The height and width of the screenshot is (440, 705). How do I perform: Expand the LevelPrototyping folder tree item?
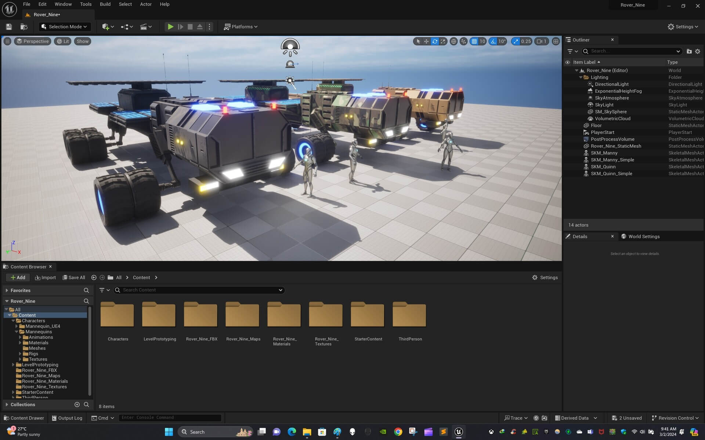13,365
